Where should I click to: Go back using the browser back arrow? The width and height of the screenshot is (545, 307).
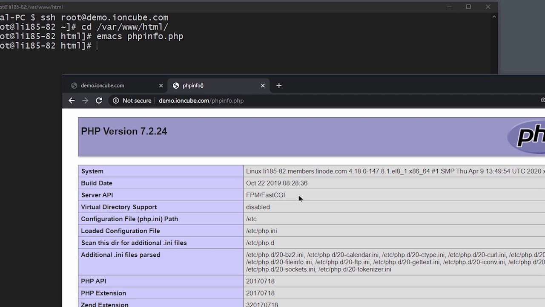click(x=72, y=101)
